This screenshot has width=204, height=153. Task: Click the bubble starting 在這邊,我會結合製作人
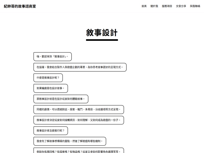click(80, 67)
